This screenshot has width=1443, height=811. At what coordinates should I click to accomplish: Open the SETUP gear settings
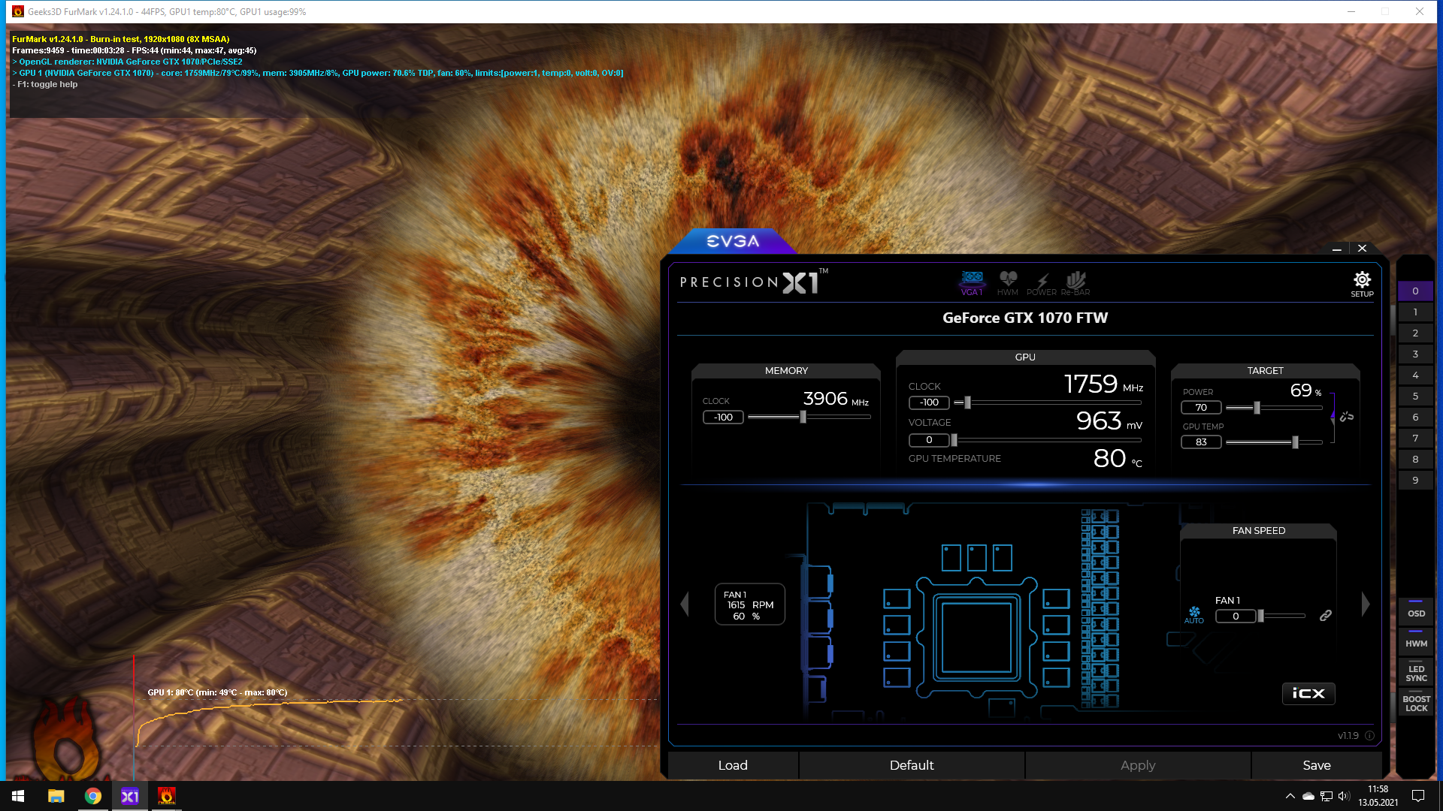coord(1361,282)
